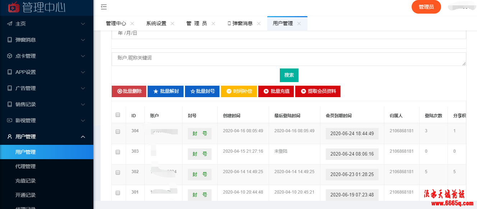
Task: Click the cube icon beside 点卡管理
Action: click(10, 56)
